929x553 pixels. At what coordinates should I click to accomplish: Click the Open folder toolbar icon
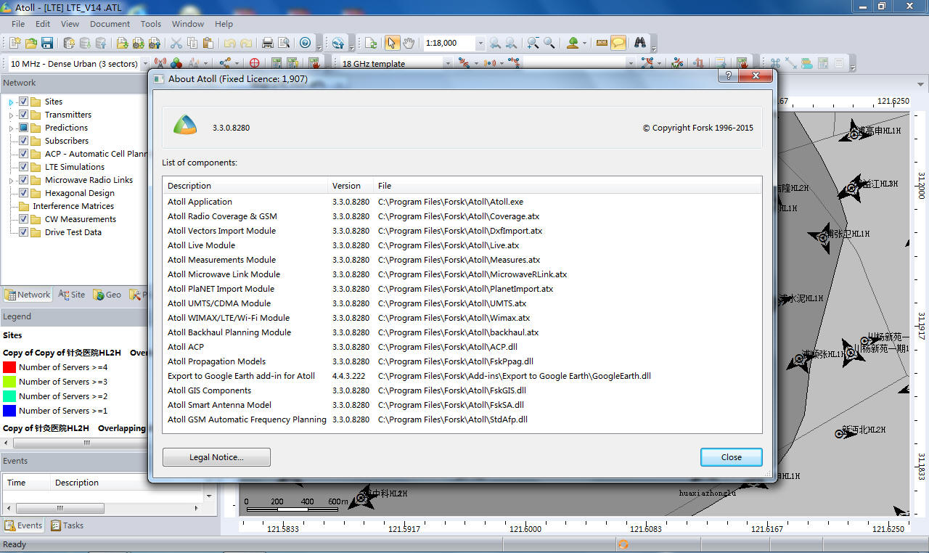pyautogui.click(x=31, y=43)
